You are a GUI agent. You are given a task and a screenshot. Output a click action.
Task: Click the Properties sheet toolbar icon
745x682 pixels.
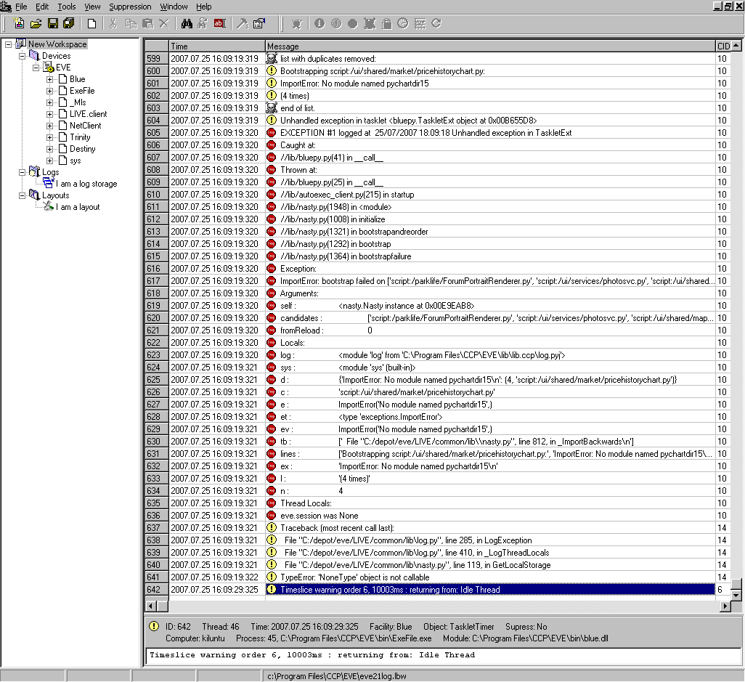(x=259, y=23)
